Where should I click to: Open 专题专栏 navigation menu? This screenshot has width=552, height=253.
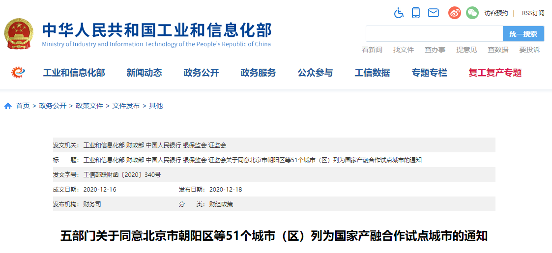pyautogui.click(x=430, y=73)
